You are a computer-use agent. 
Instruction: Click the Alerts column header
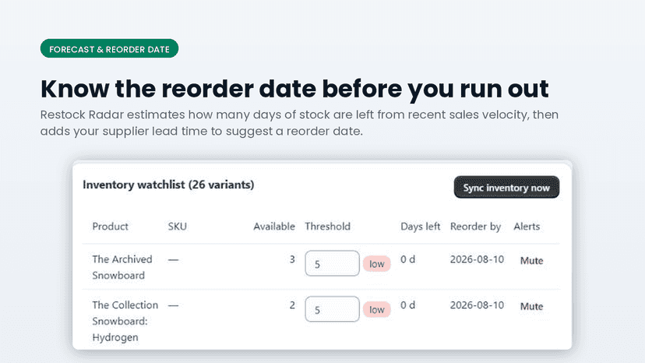[527, 227]
